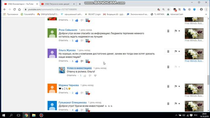This screenshot has height=118, width=210.
Task: Delete Гульжанат Егиншинова's comment with the trash icon
Action: tap(168, 104)
